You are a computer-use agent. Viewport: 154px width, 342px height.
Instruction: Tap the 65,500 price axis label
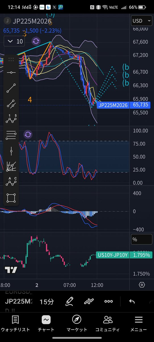point(140,113)
